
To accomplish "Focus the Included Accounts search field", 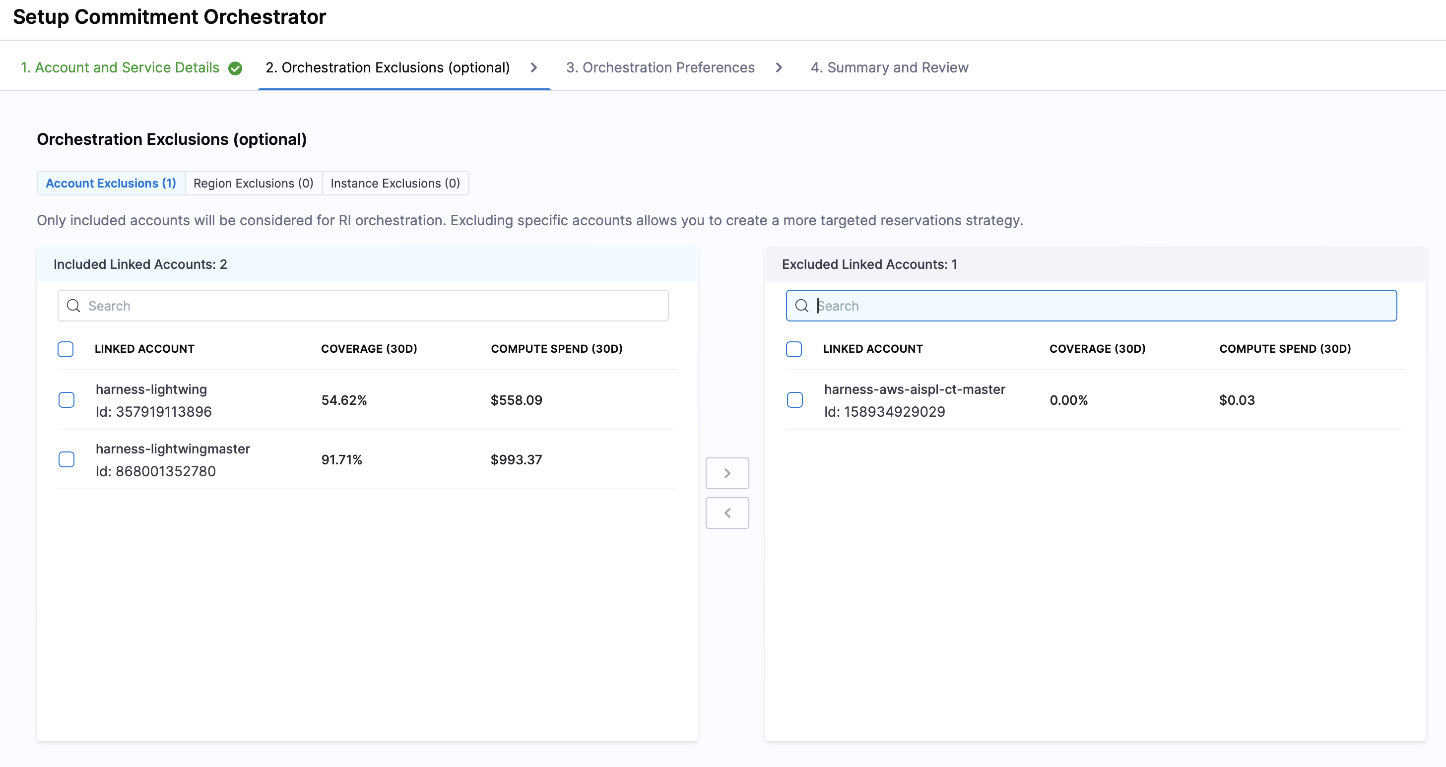I will (x=371, y=306).
